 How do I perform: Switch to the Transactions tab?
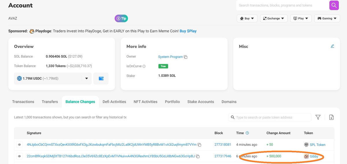click(x=23, y=102)
